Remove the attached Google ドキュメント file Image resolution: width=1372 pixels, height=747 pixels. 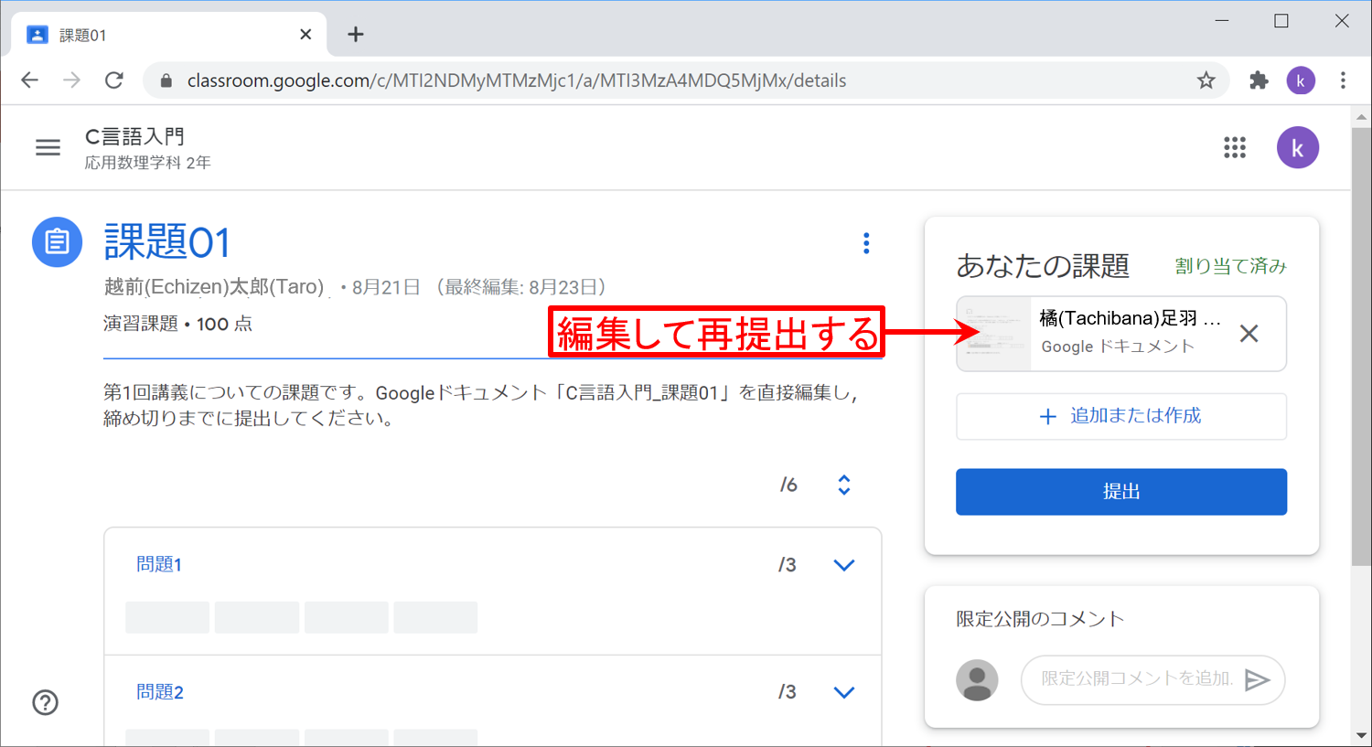(1249, 334)
